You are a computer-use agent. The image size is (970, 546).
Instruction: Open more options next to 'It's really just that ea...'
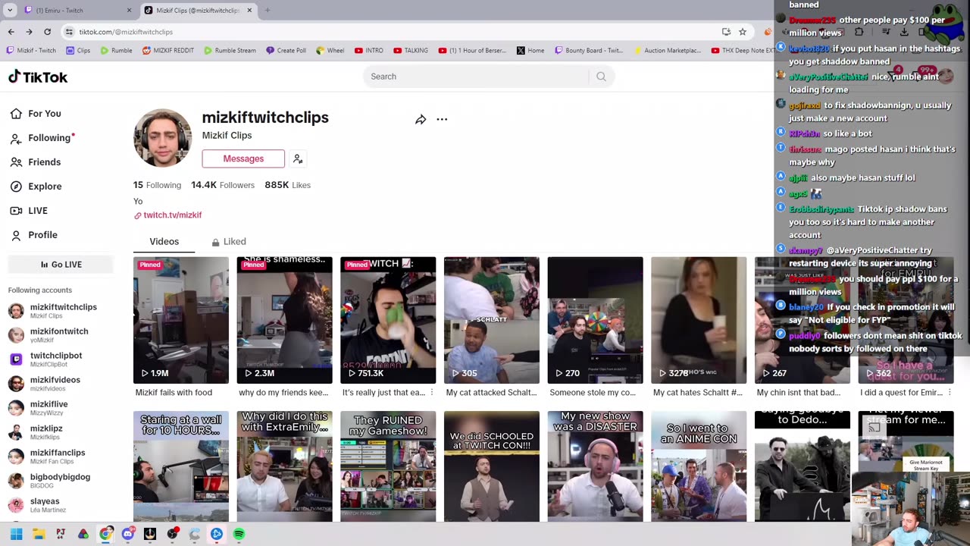point(432,393)
